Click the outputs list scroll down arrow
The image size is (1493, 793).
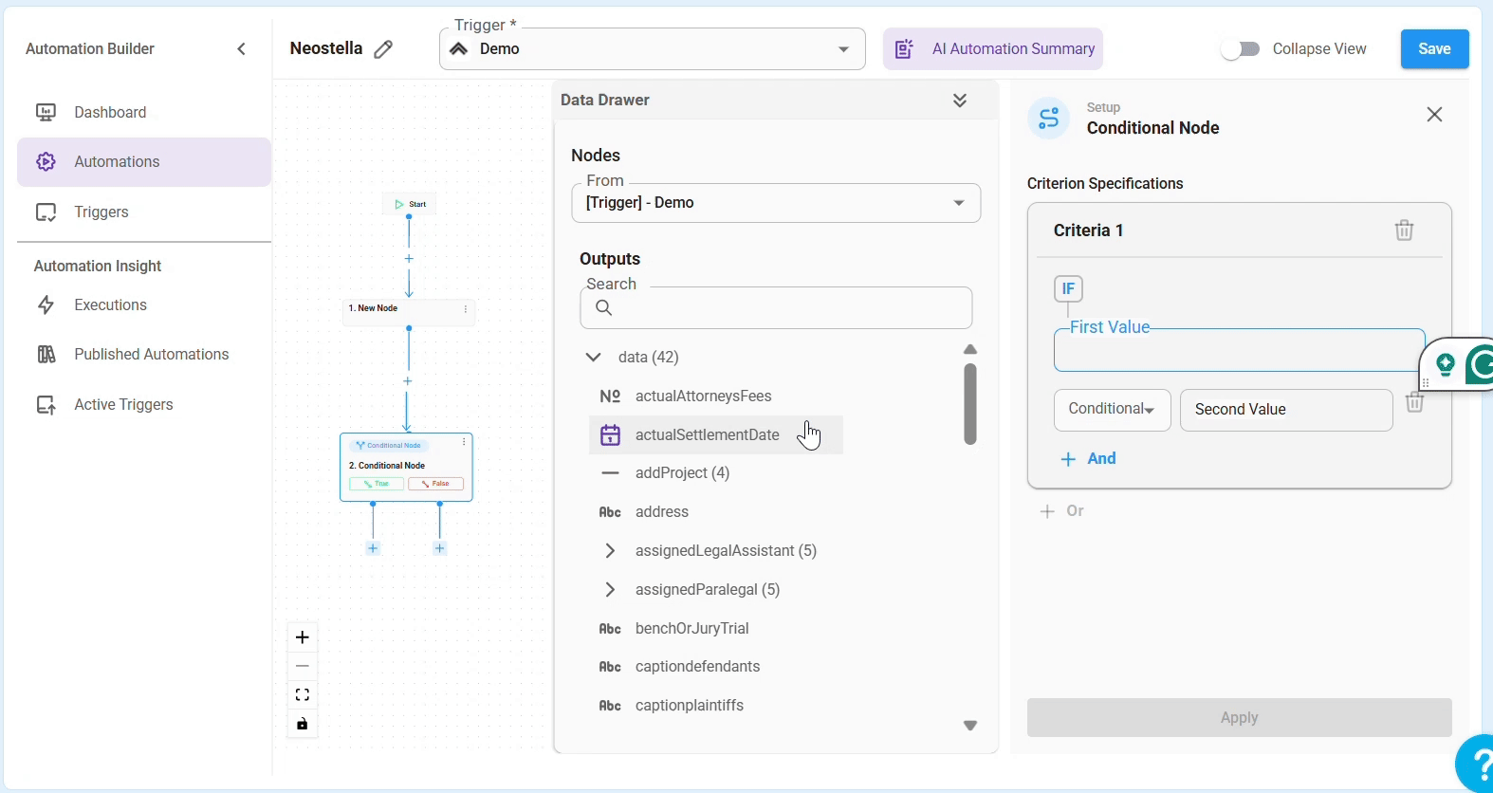(x=970, y=726)
